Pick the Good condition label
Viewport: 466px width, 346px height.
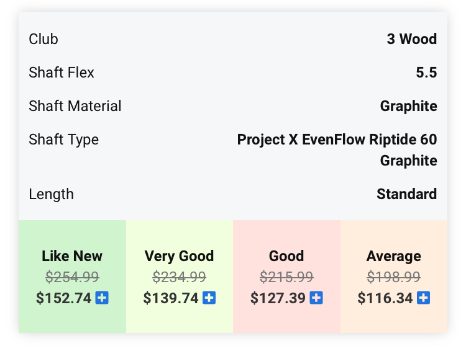coord(286,256)
